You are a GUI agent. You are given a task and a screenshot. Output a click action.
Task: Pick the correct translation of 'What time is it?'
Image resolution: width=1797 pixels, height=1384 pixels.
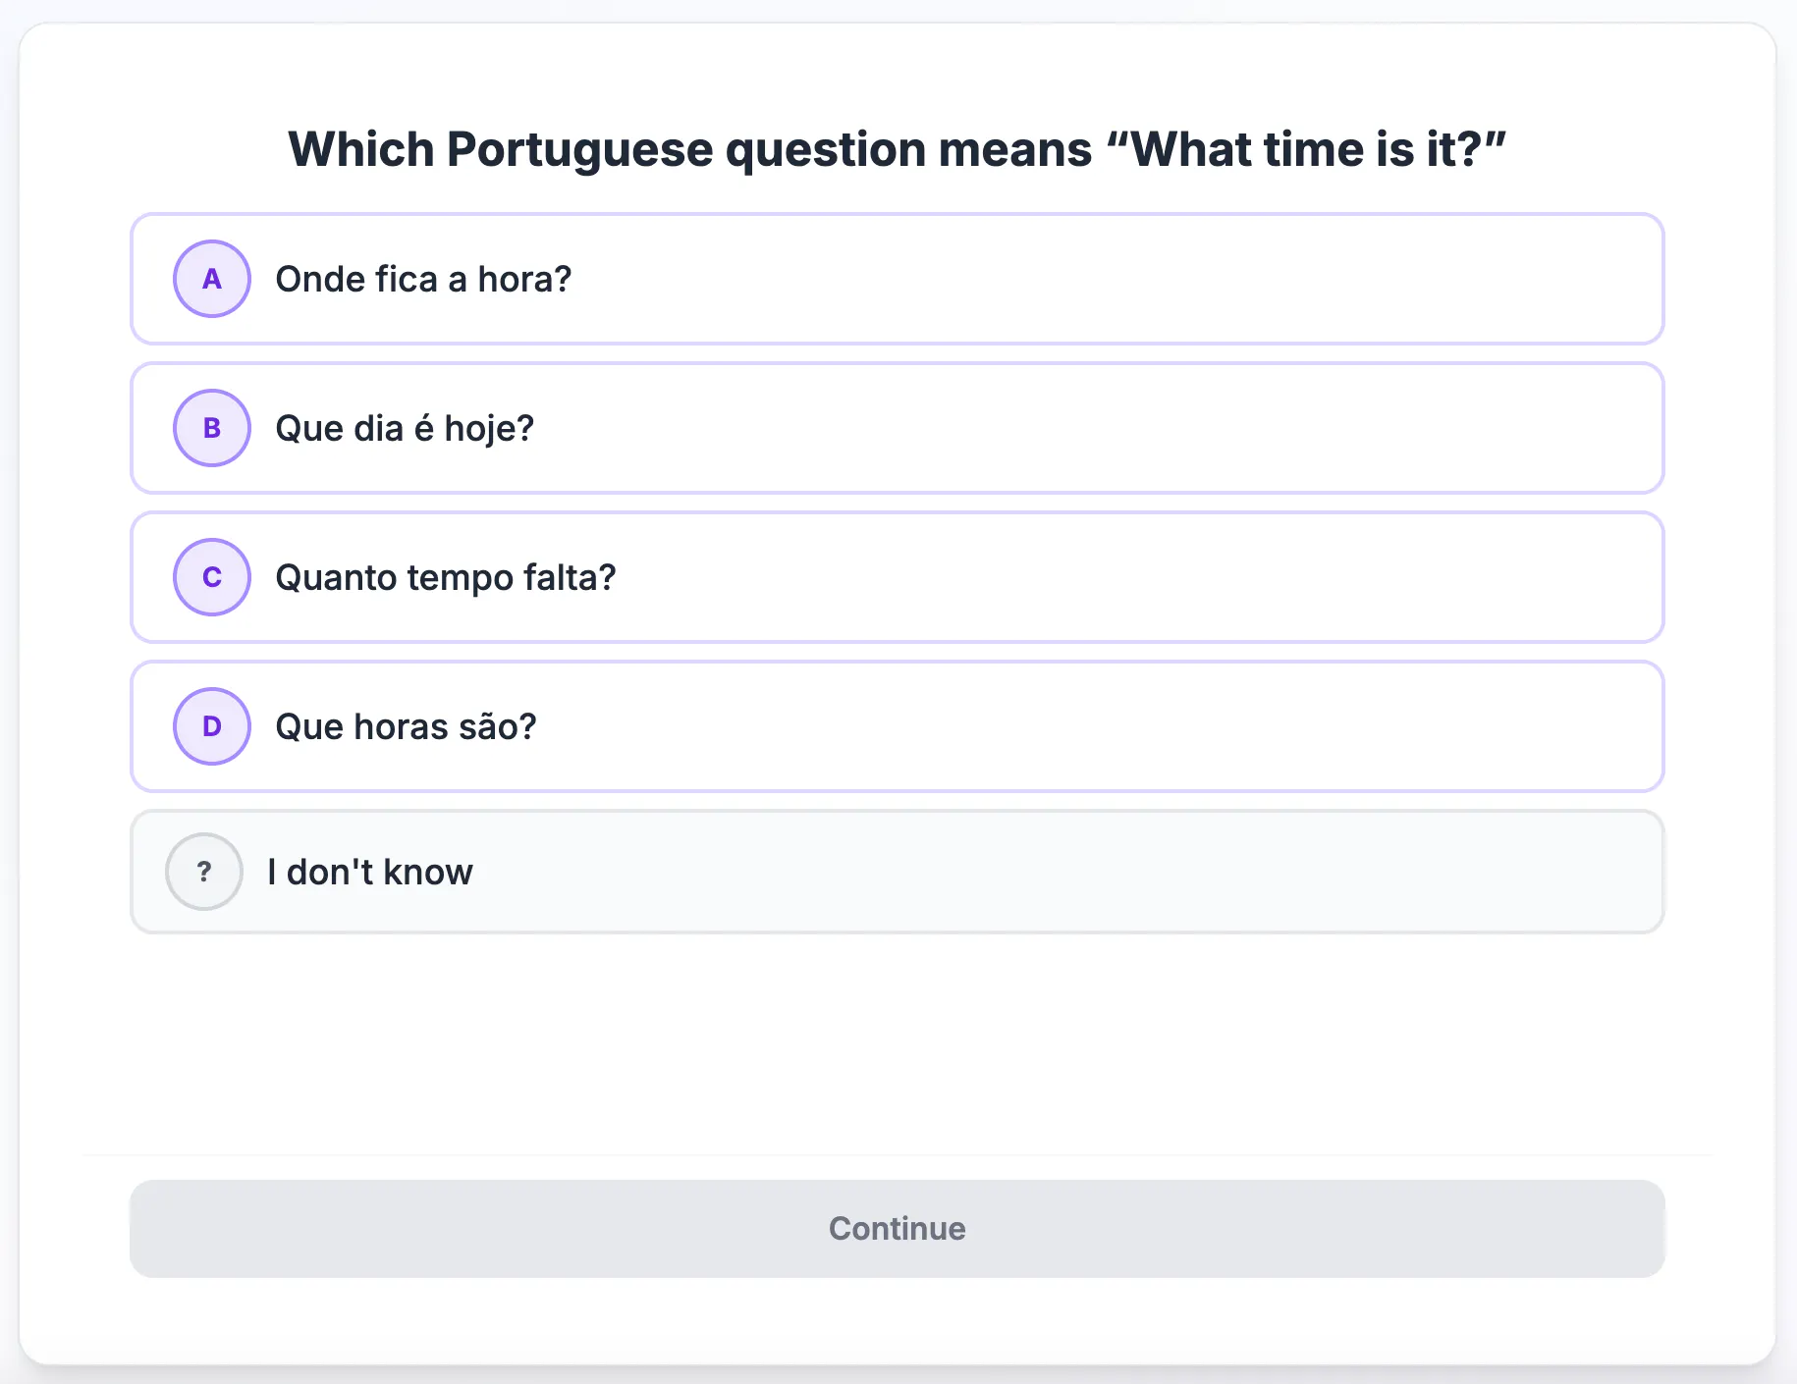(898, 726)
